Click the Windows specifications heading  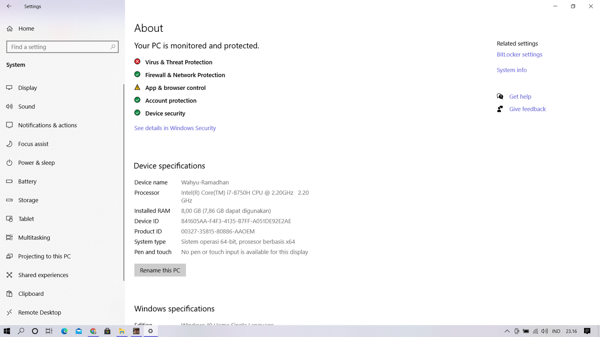(174, 309)
